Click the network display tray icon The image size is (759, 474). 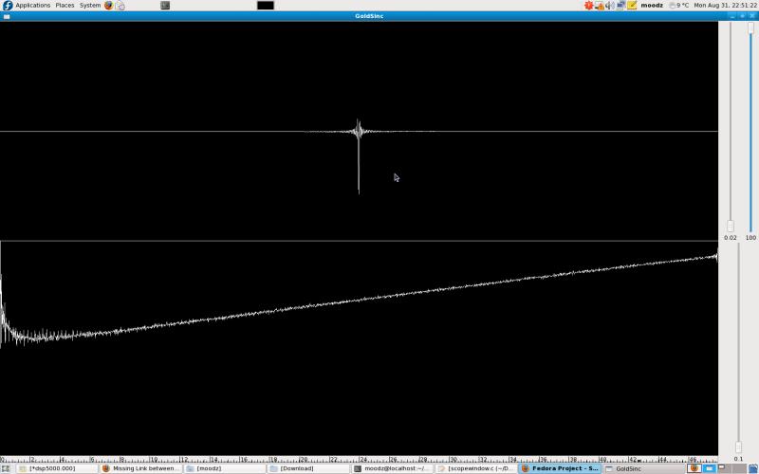tap(621, 5)
